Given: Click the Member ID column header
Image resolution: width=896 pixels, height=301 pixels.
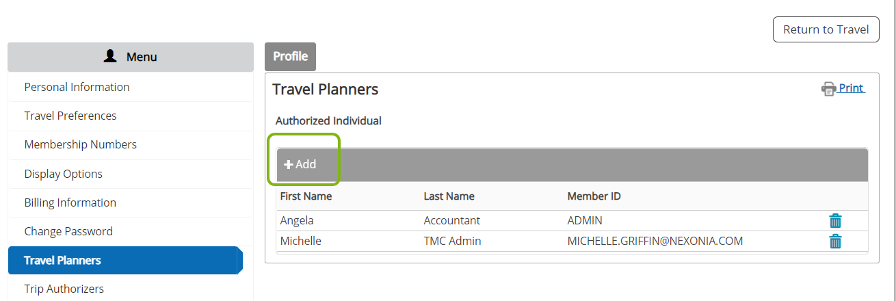Looking at the screenshot, I should click(594, 196).
